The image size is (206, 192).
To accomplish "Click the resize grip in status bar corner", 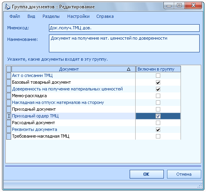I will [x=200, y=186].
